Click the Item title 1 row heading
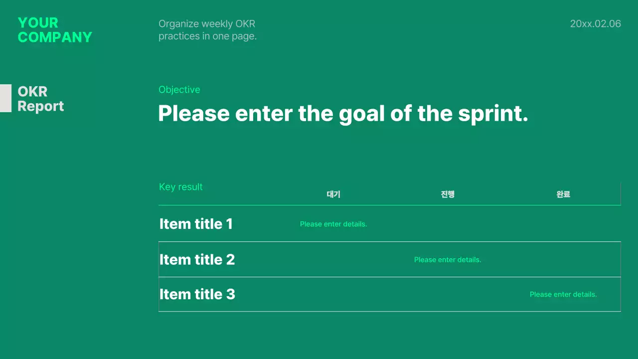 pos(196,224)
